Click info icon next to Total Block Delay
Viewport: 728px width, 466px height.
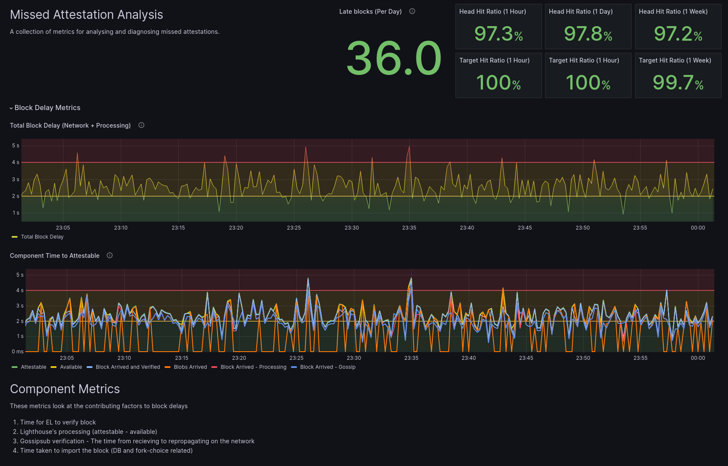coord(141,125)
